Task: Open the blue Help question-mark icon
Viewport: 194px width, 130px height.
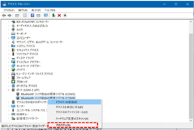Action: point(32,15)
